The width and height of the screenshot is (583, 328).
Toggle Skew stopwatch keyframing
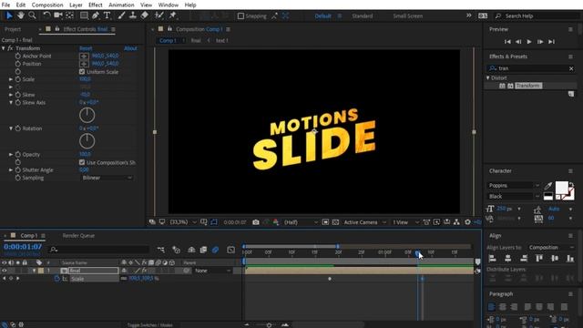tap(18, 95)
